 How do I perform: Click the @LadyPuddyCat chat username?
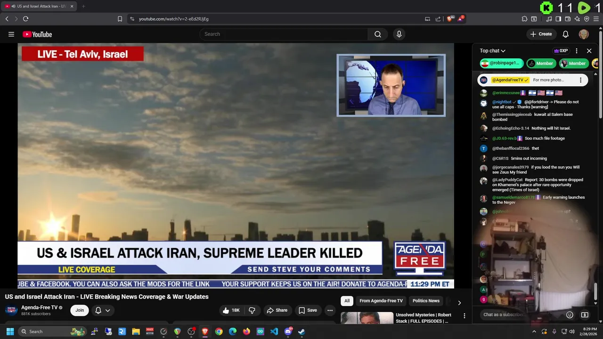tap(507, 180)
